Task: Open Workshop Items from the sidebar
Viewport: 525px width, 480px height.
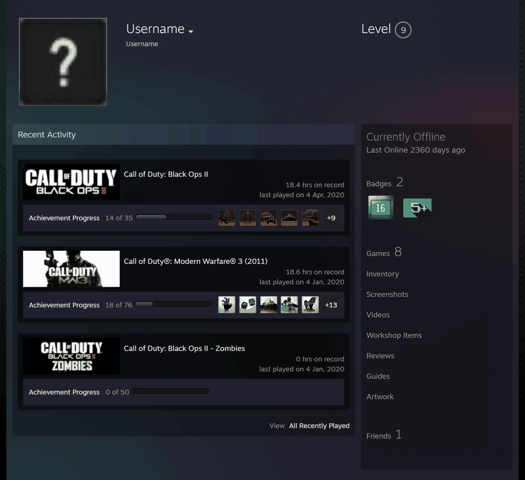Action: click(x=394, y=335)
